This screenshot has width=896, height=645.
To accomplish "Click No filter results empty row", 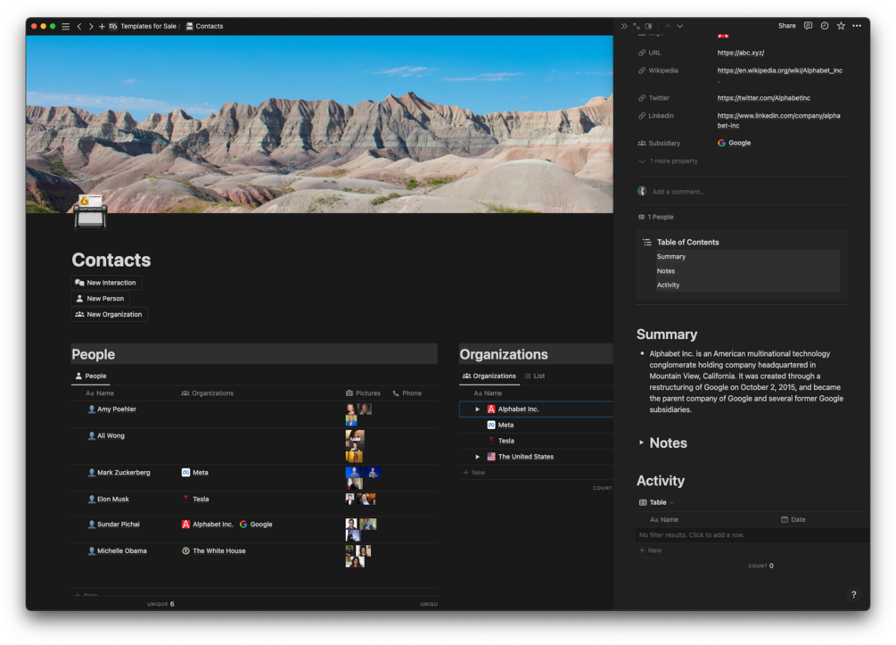I will point(752,535).
